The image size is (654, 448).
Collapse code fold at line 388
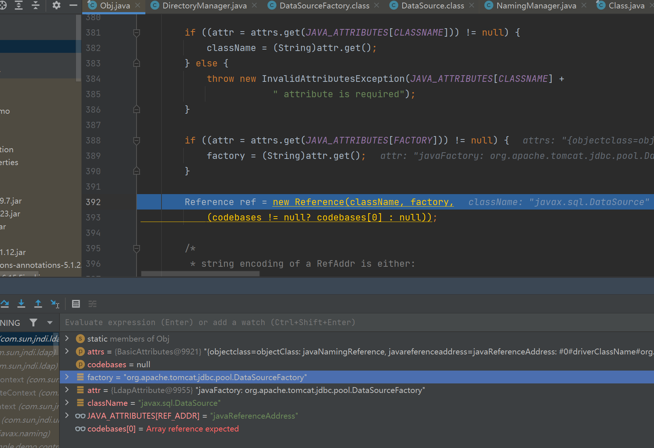pyautogui.click(x=137, y=141)
